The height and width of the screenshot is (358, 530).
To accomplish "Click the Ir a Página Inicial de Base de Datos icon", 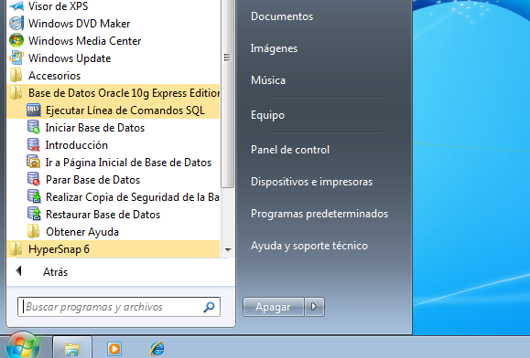I will coord(34,163).
